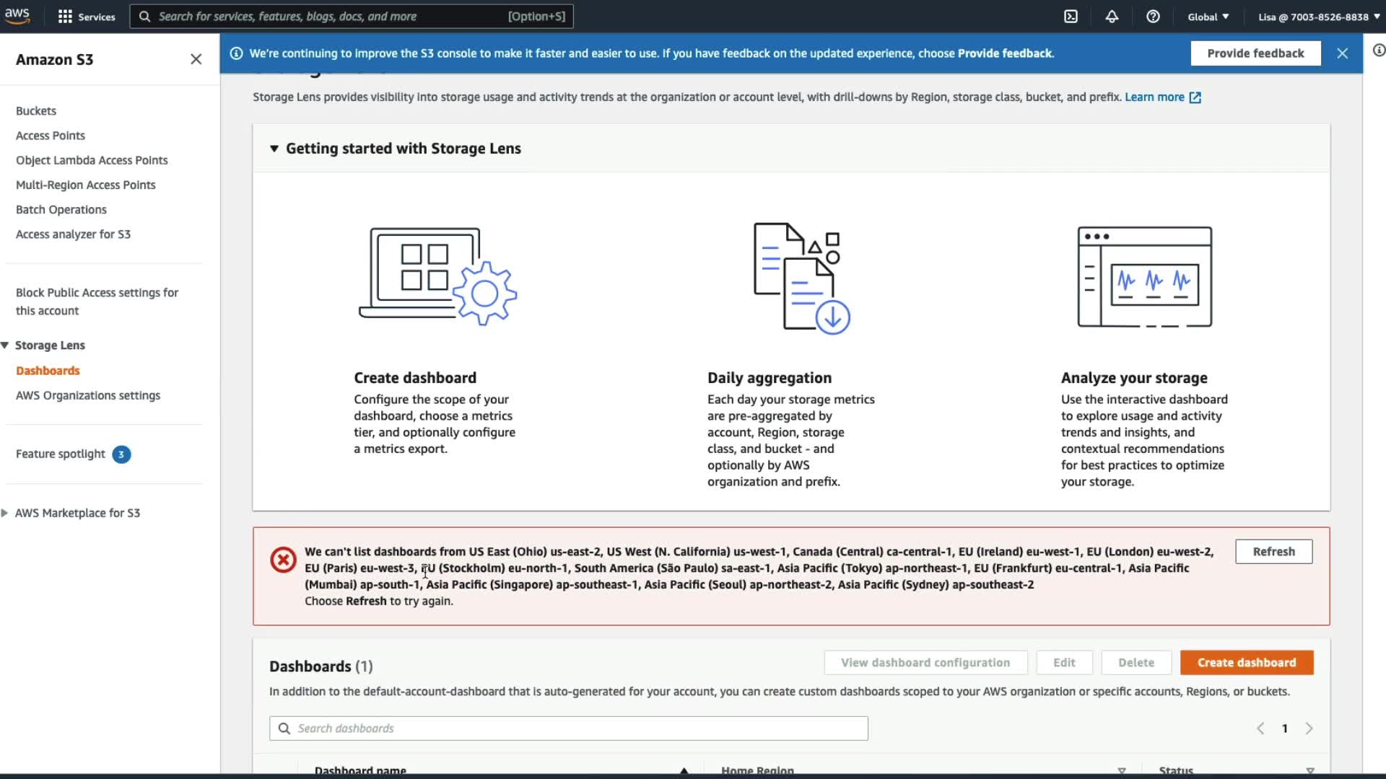Close the Amazon S3 sidebar panel
Viewport: 1386px width, 779px height.
tap(196, 59)
